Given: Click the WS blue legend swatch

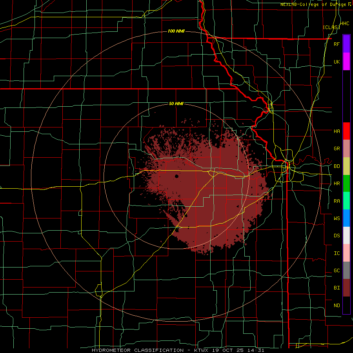Looking at the screenshot, I should [346, 218].
